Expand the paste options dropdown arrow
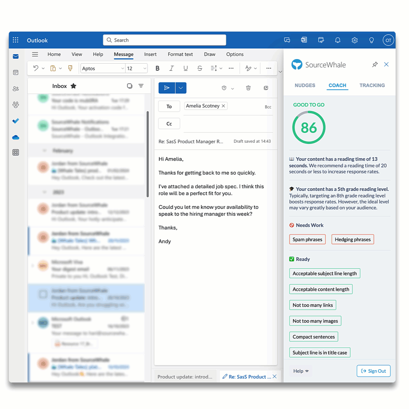409x409 pixels. 61,68
